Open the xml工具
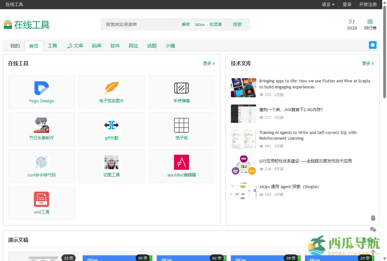387x261 pixels. 41,203
